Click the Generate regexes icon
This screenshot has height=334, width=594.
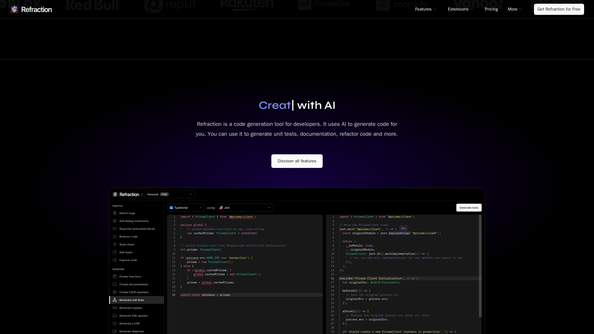[x=115, y=308]
